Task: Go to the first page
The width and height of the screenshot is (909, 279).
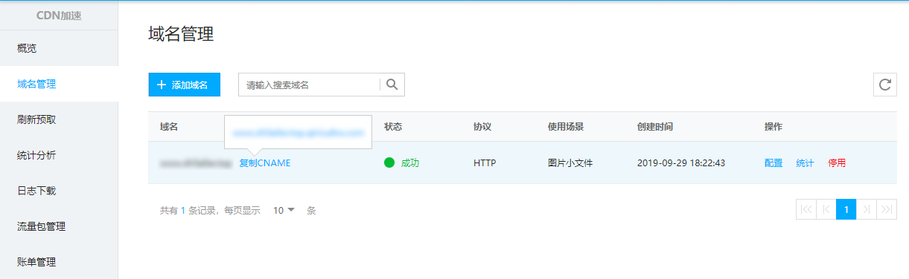Action: coord(806,210)
